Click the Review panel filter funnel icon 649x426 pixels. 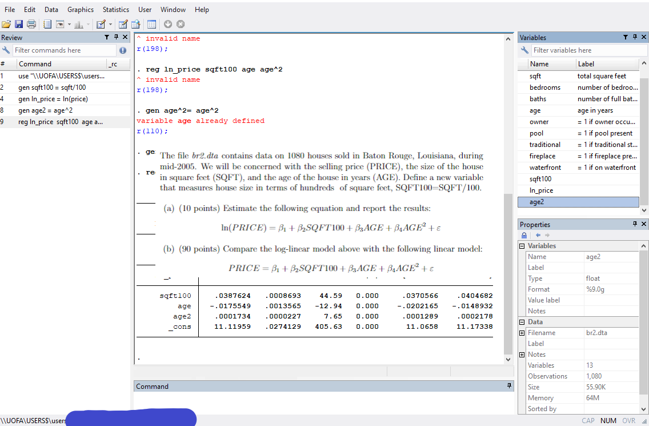point(107,37)
